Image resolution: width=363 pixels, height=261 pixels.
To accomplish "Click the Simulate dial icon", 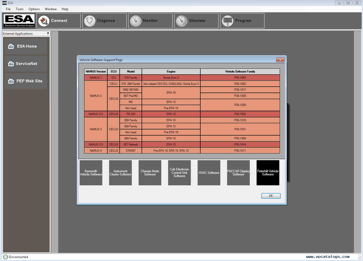I will (x=182, y=21).
